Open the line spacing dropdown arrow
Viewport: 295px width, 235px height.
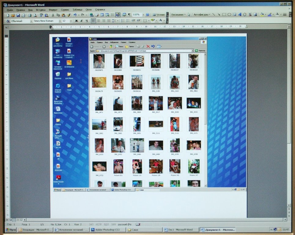coord(118,21)
